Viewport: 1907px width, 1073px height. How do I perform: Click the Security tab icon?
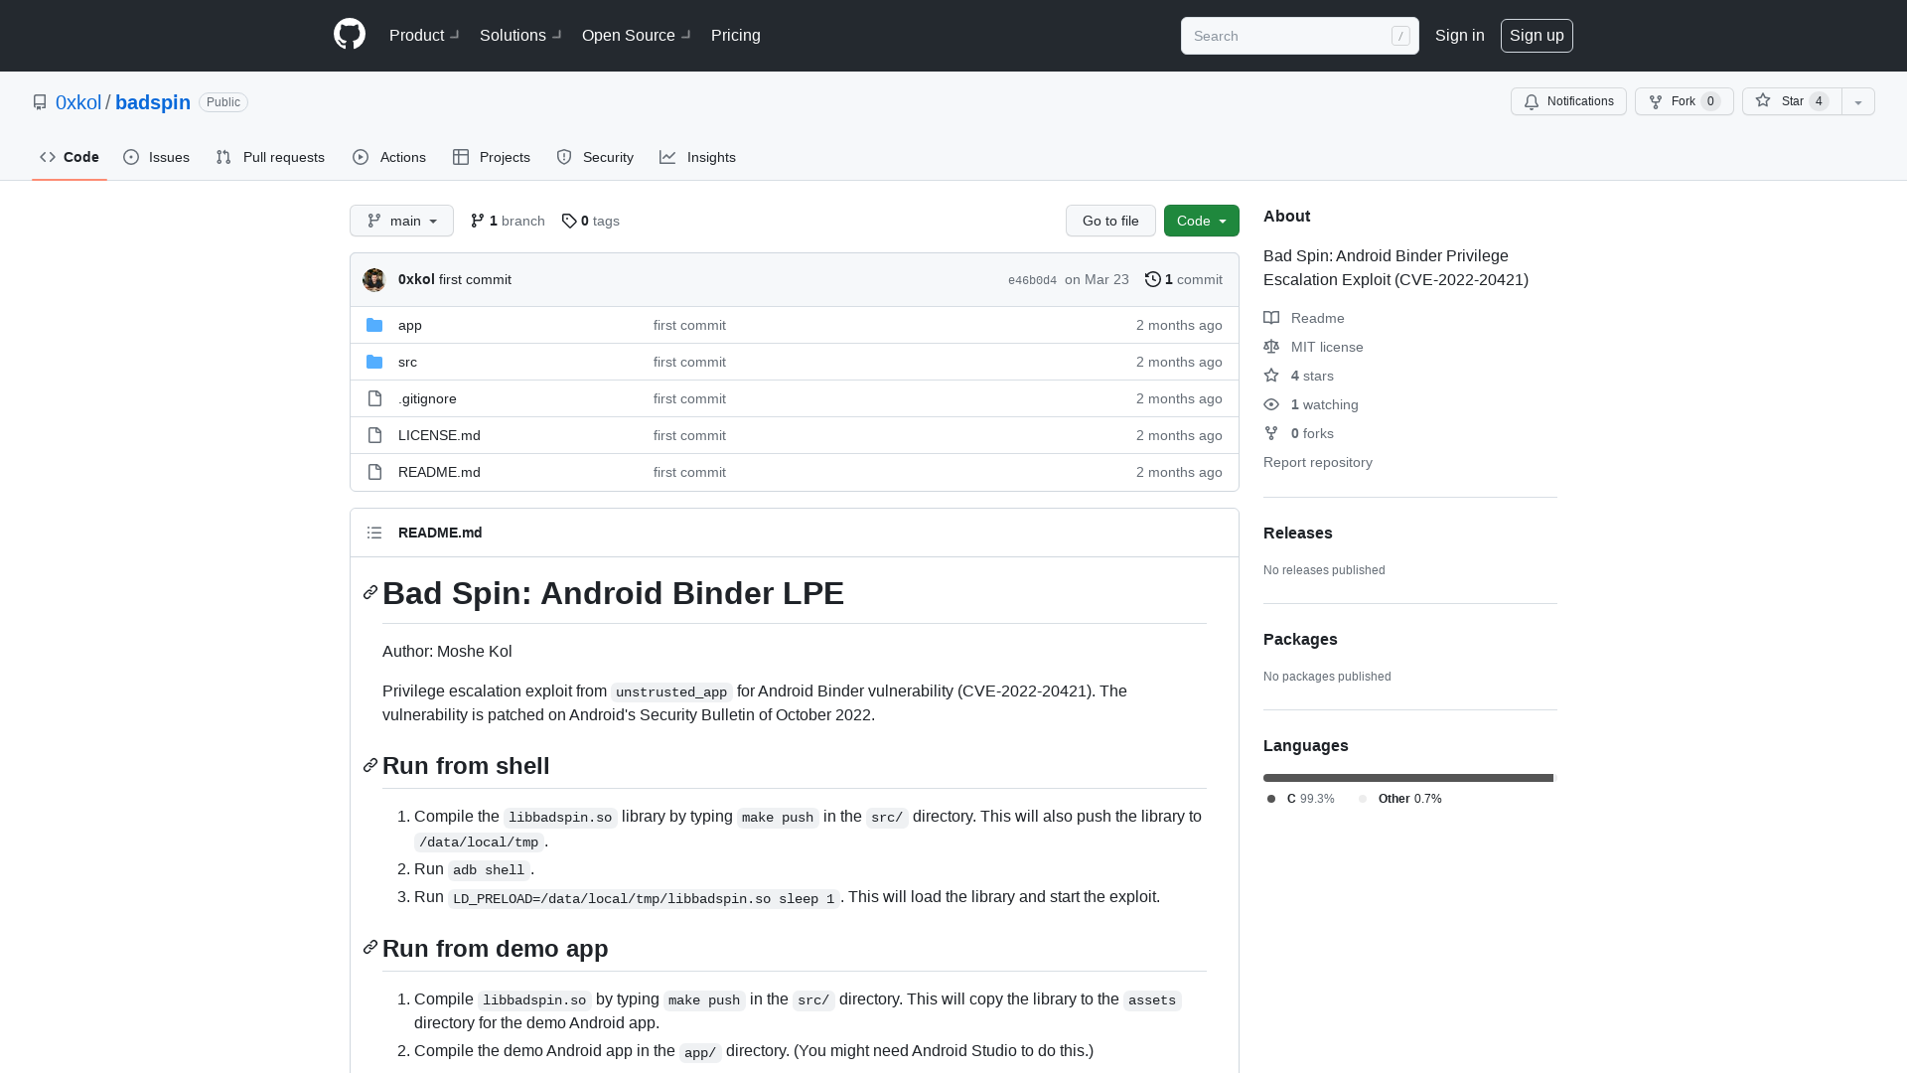[x=563, y=157]
